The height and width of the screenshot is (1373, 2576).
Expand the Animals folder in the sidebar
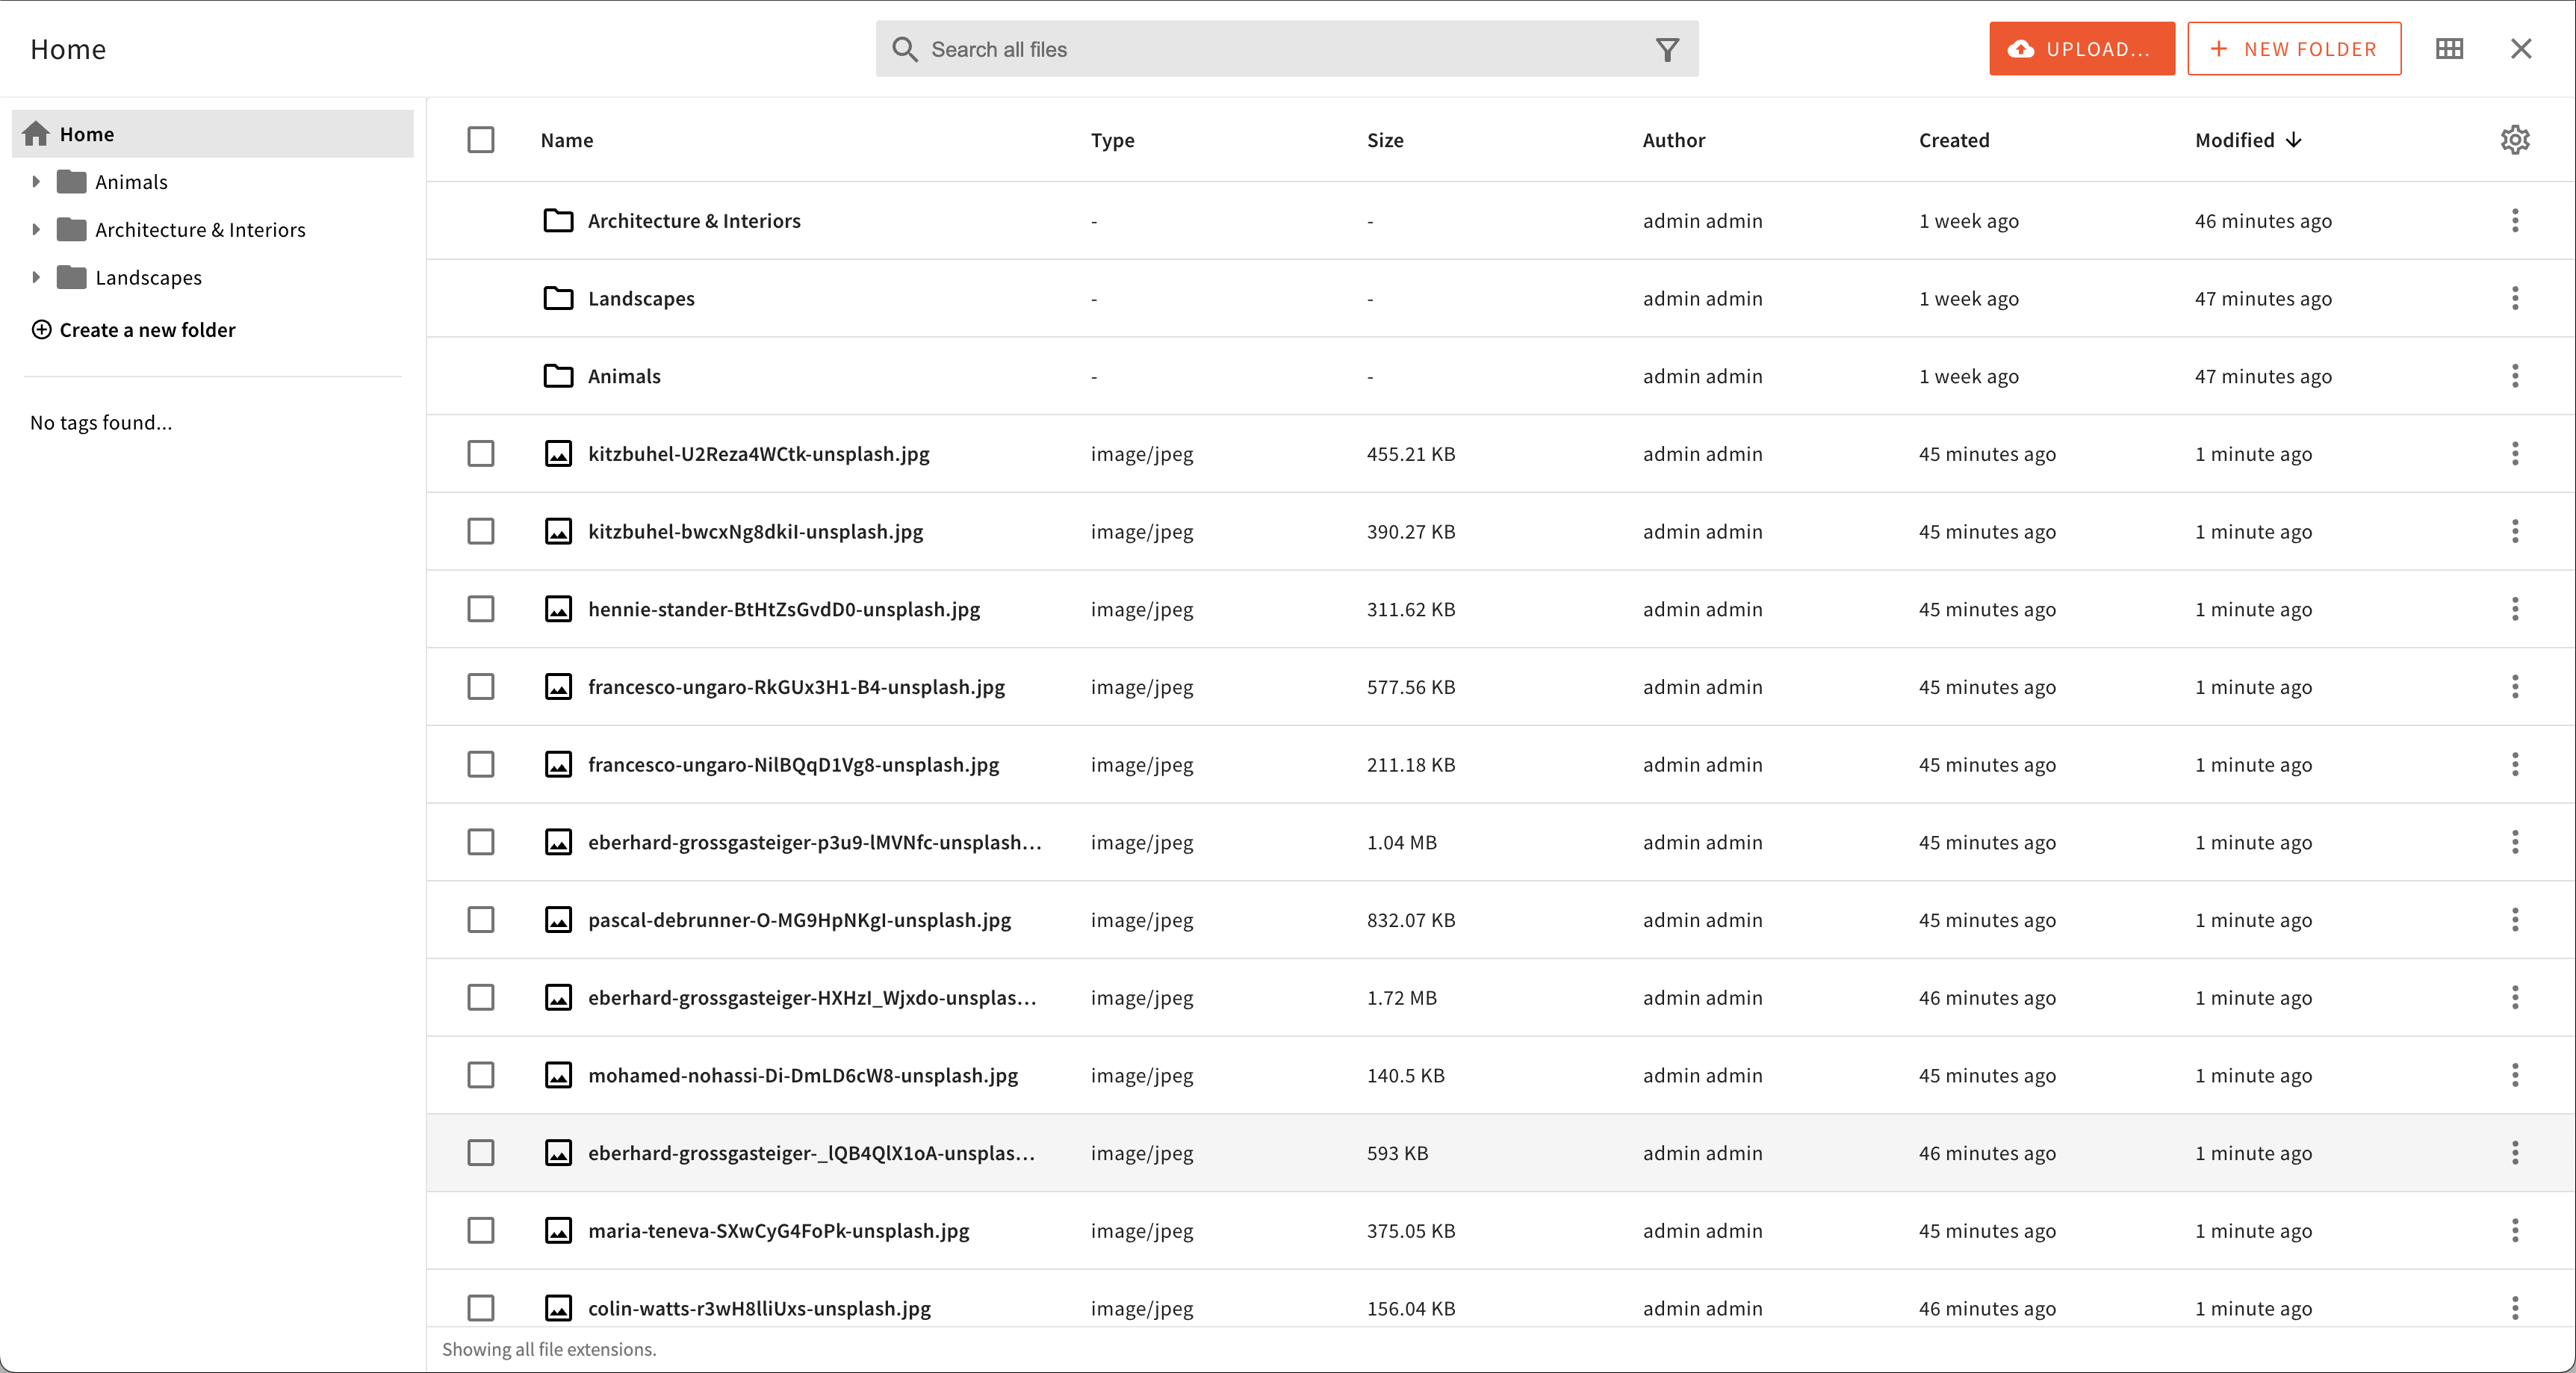point(36,181)
